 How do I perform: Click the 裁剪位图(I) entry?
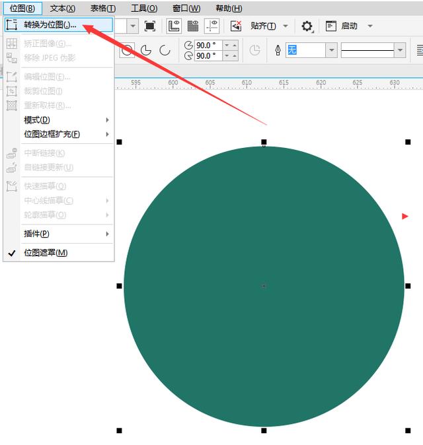pyautogui.click(x=59, y=91)
